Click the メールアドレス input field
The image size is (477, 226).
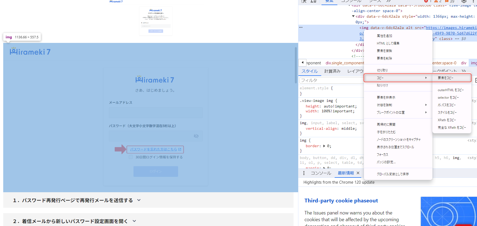click(156, 113)
